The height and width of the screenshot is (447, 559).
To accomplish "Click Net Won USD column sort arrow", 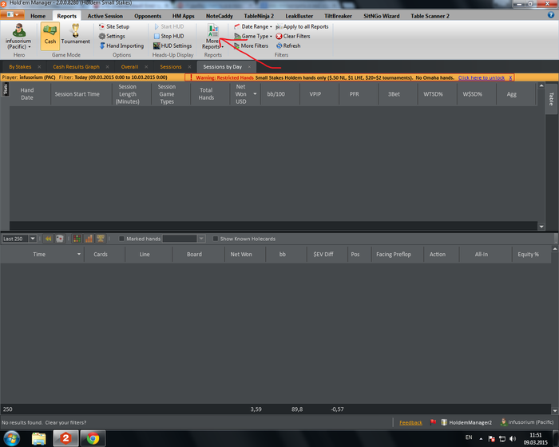I will [255, 94].
